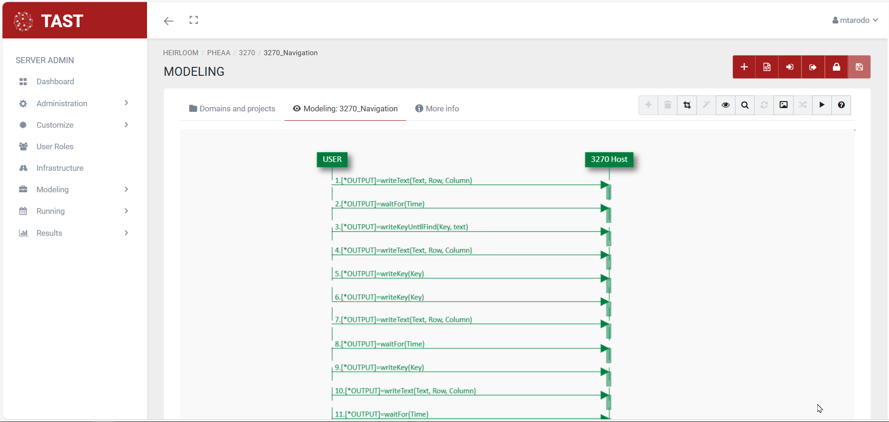This screenshot has width=889, height=422.
Task: Click the crop tool in diagram toolbar
Action: (687, 105)
